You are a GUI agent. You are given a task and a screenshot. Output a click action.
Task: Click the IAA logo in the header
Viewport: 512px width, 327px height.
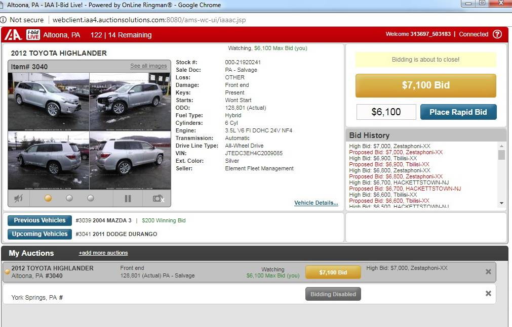pos(13,34)
